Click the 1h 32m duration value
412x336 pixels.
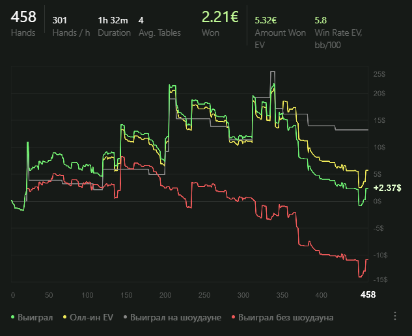pyautogui.click(x=113, y=20)
